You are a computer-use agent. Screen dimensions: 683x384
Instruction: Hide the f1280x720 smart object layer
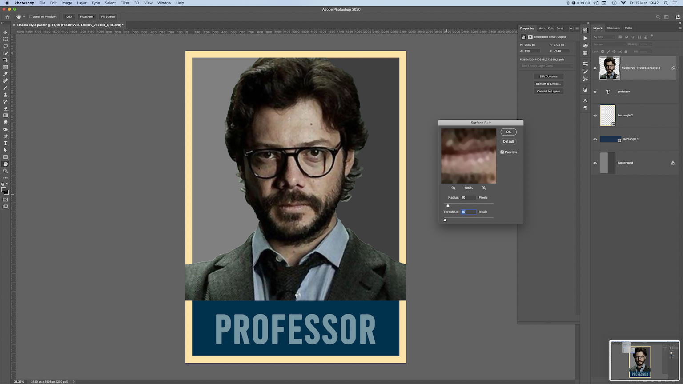595,68
